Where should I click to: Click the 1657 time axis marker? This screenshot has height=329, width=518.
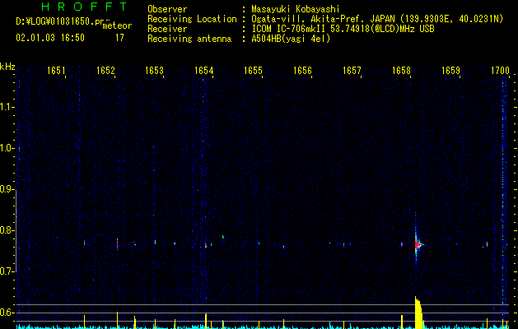[352, 71]
